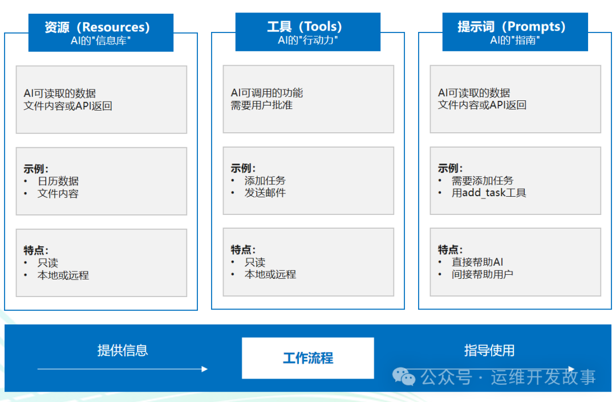
Task: Click the 需要用户批准 text
Action: tap(262, 105)
